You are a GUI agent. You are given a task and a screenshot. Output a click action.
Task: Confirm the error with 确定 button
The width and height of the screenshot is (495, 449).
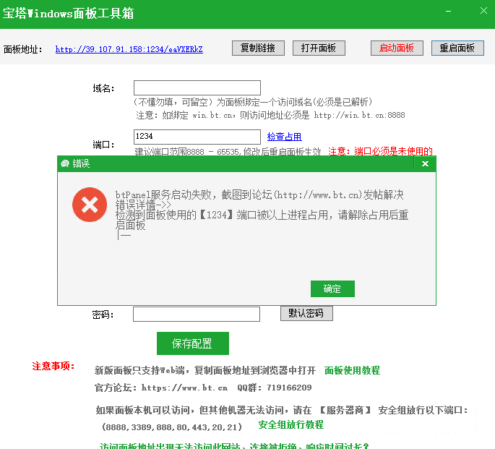pyautogui.click(x=332, y=288)
